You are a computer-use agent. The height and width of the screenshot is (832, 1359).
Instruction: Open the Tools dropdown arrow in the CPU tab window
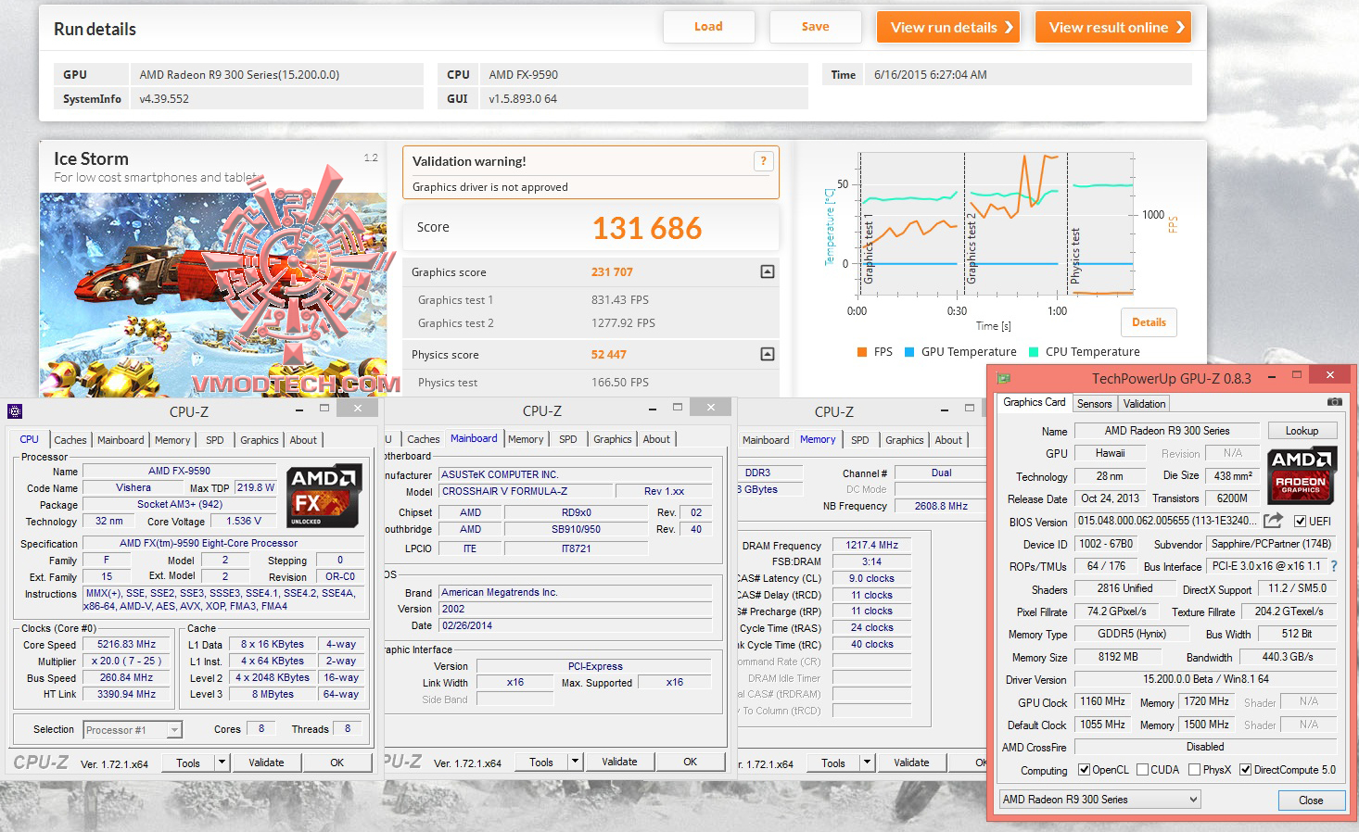[x=222, y=763]
